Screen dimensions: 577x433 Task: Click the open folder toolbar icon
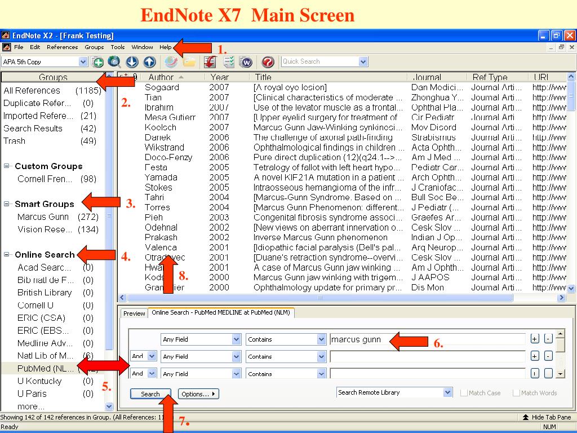coord(189,62)
